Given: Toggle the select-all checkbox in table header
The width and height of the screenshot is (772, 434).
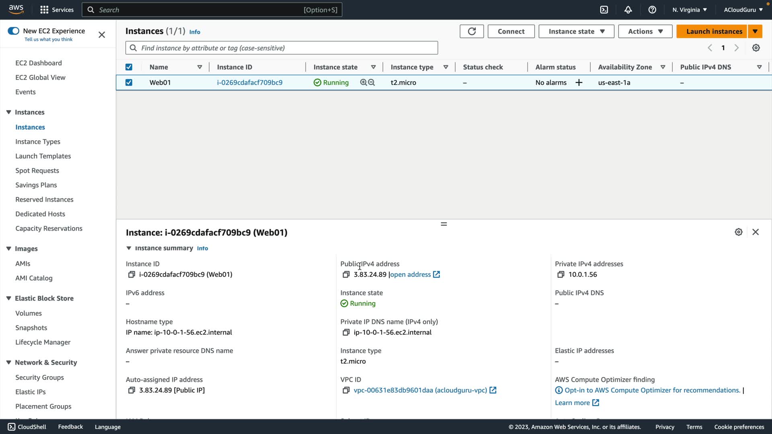Looking at the screenshot, I should (129, 67).
